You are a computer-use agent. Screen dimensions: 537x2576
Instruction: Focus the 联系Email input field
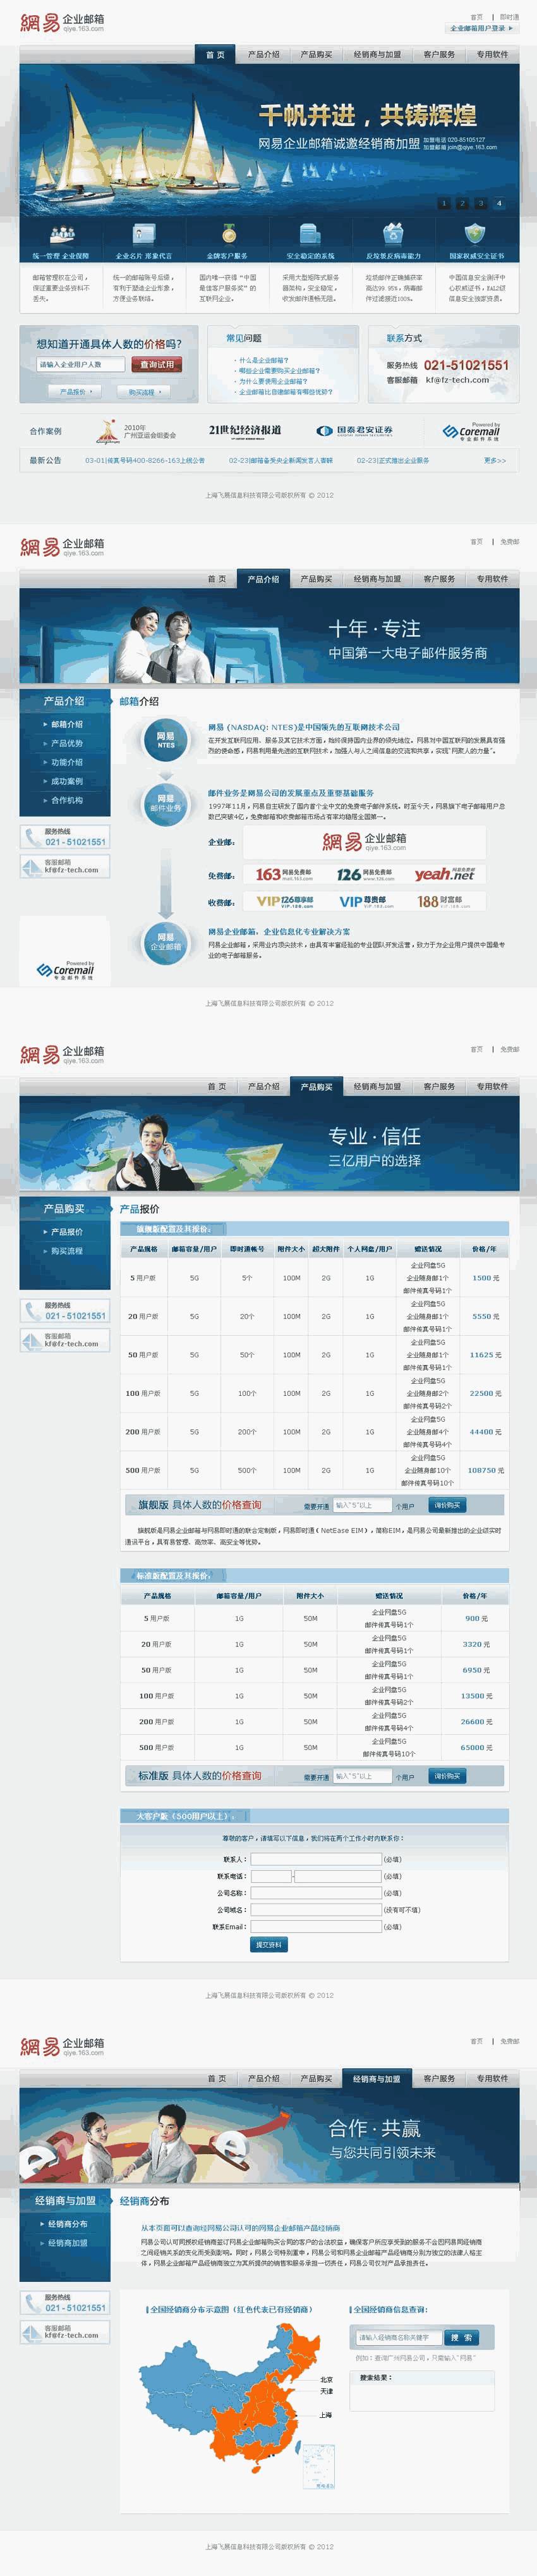317,1926
